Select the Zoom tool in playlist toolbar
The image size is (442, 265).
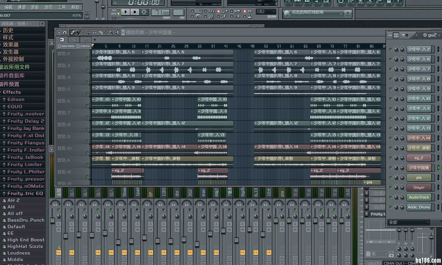coord(111,33)
